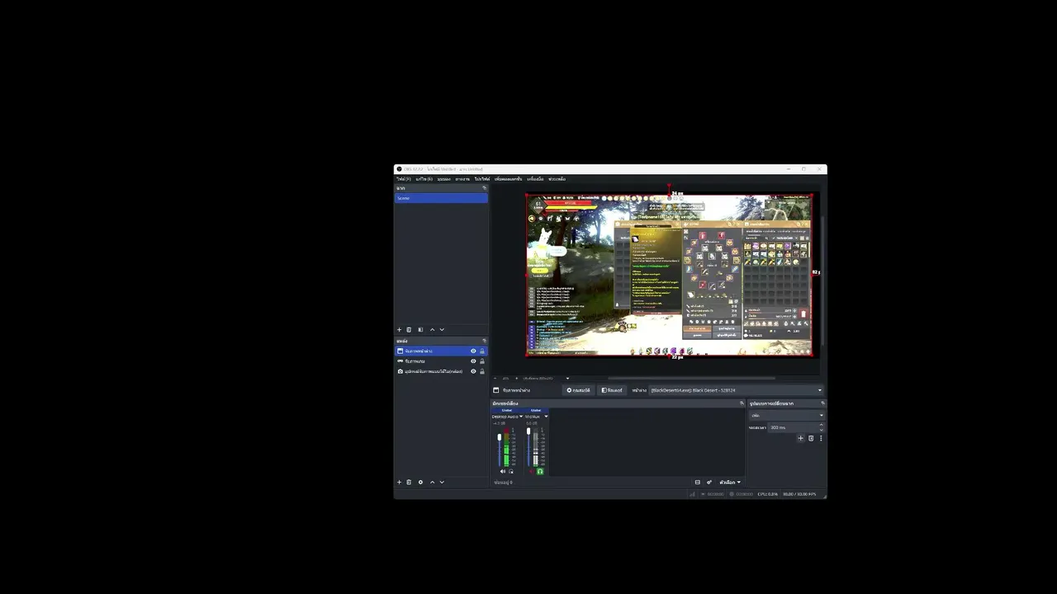Viewport: 1057px width, 594px height.
Task: Toggle the green Mic/Aux monitoring headphone
Action: [540, 471]
